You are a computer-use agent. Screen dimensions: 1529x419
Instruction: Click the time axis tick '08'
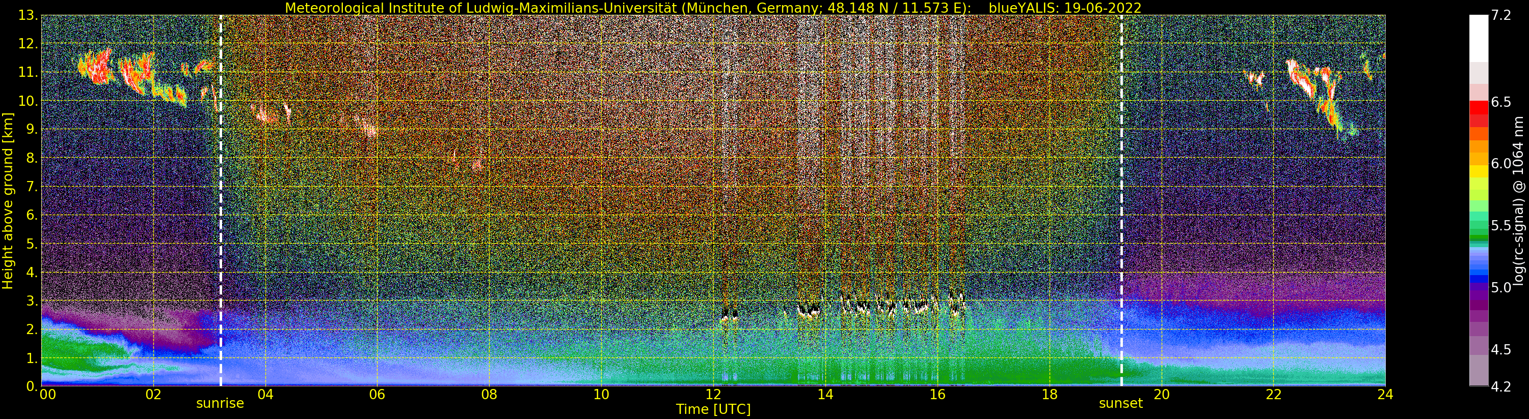pos(489,394)
